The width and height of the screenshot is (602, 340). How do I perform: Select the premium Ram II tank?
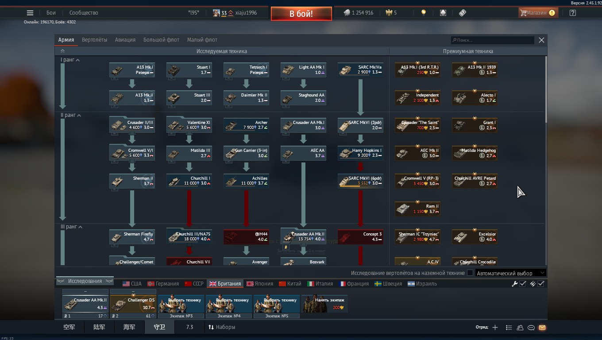[417, 209]
